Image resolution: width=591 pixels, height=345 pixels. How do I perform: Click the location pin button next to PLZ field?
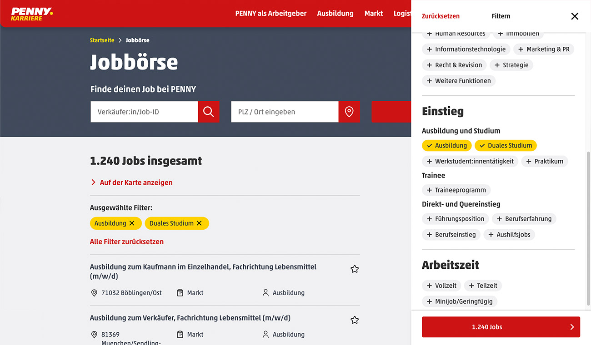(x=349, y=112)
